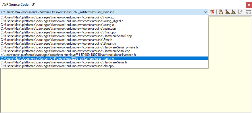This screenshot has height=113, width=252.
Task: Choose atomic.h toolchain include file
Action: [x=104, y=55]
